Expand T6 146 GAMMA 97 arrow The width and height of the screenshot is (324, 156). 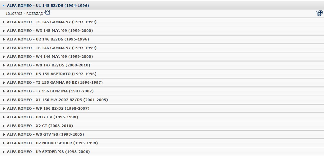point(4,48)
